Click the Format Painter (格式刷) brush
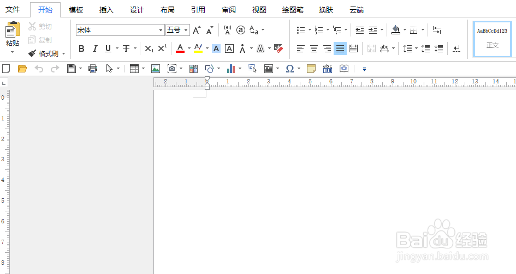Image resolution: width=516 pixels, height=274 pixels. 32,53
